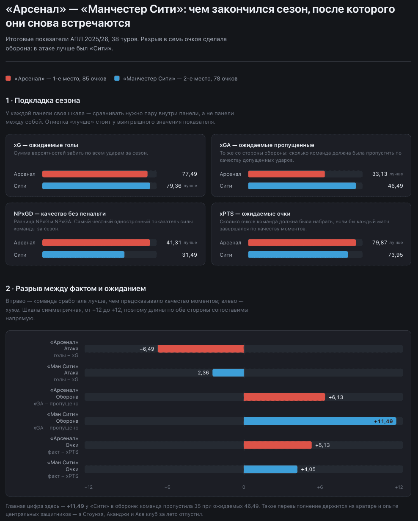The image size is (418, 521).
Task: Click section heading '2 · Разрыв между фактом и ожиданием'
Action: click(x=76, y=288)
